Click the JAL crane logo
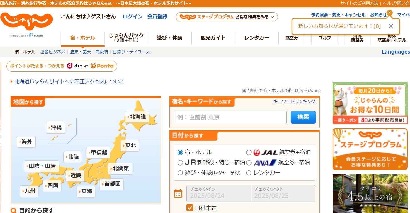Viewport: 410px width, 213px height. (257, 153)
